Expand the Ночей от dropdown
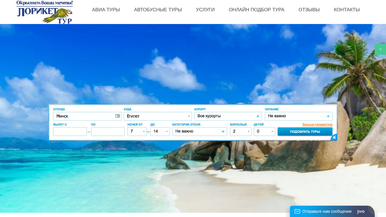The width and height of the screenshot is (386, 217). [x=137, y=131]
